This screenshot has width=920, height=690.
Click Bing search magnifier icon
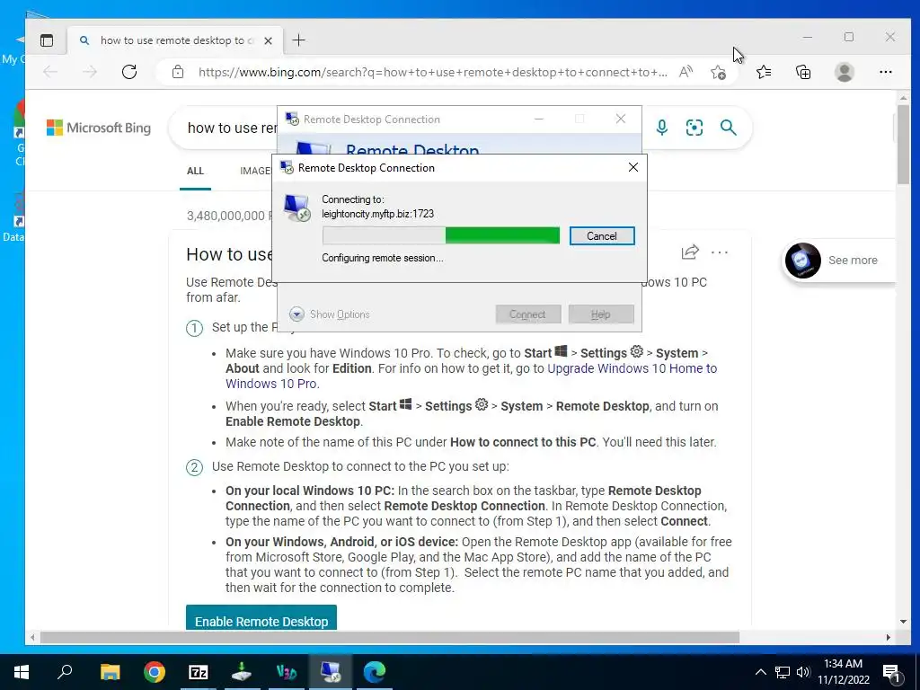tap(728, 128)
